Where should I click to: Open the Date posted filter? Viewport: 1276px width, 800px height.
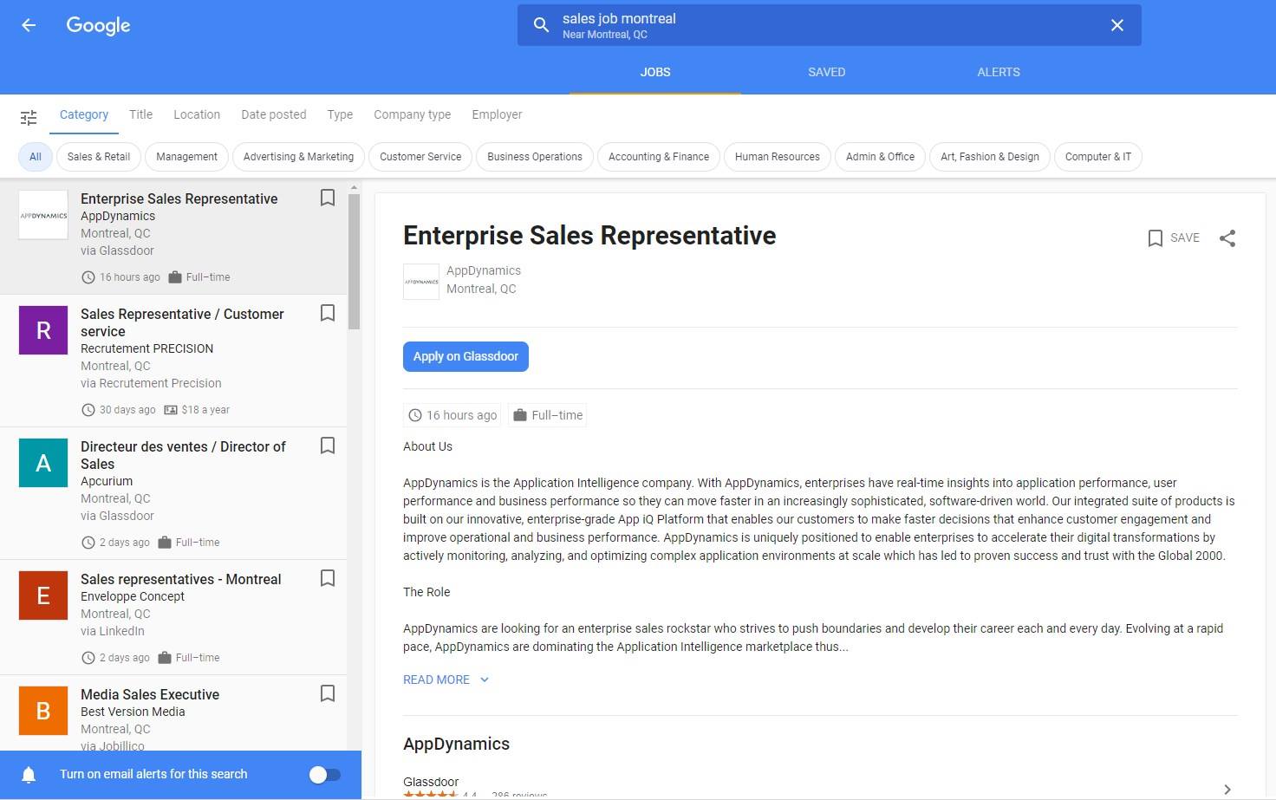coord(273,114)
